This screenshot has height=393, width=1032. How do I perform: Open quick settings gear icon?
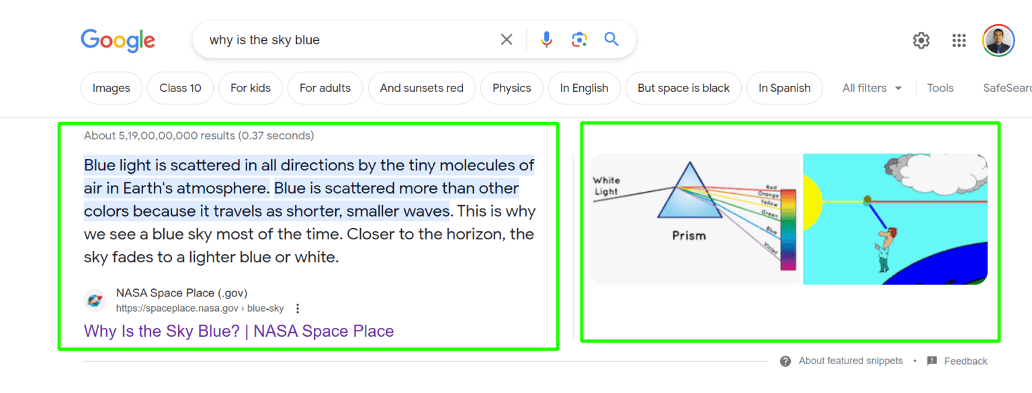point(921,40)
